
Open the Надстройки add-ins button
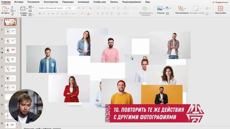click(x=220, y=10)
